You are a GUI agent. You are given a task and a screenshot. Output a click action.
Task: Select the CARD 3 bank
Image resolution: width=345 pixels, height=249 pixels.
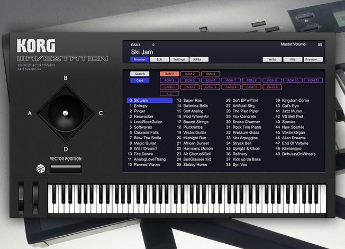pyautogui.click(x=211, y=87)
